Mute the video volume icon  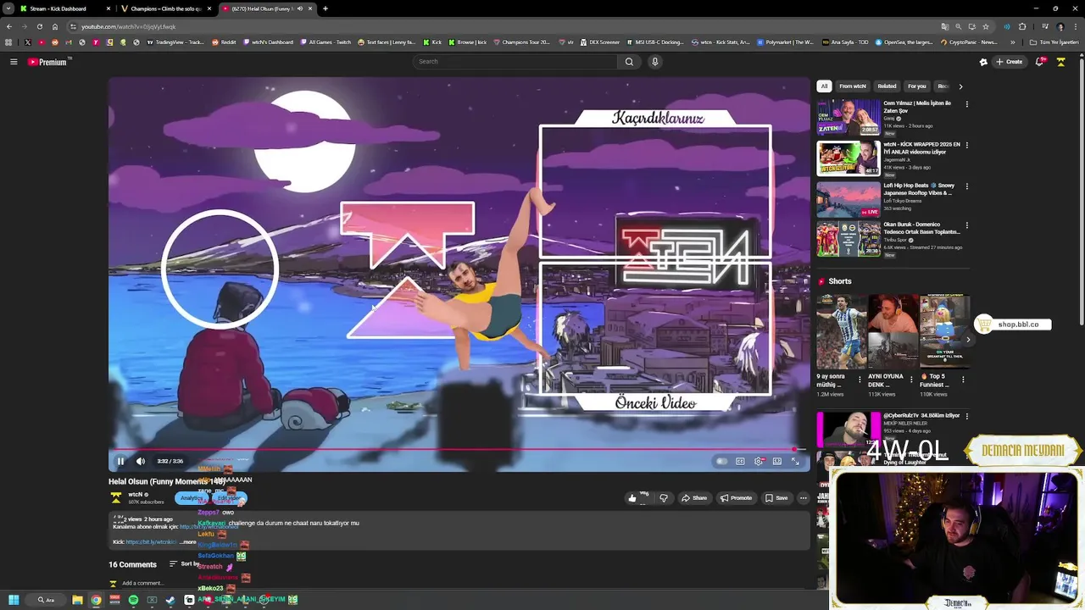pyautogui.click(x=141, y=461)
